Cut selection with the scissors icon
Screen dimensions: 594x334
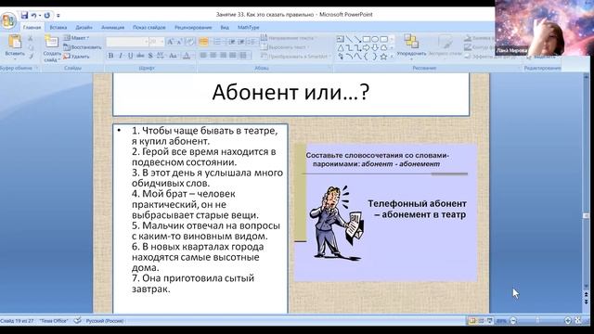click(x=31, y=39)
